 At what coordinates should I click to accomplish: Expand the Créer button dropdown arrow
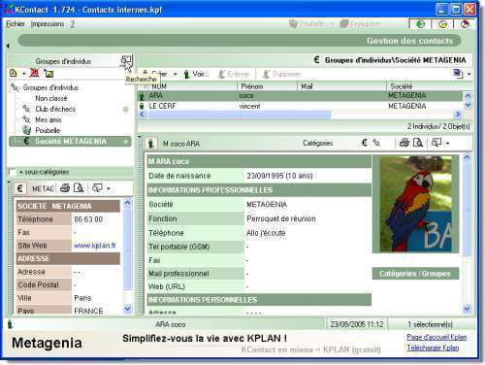[x=175, y=75]
